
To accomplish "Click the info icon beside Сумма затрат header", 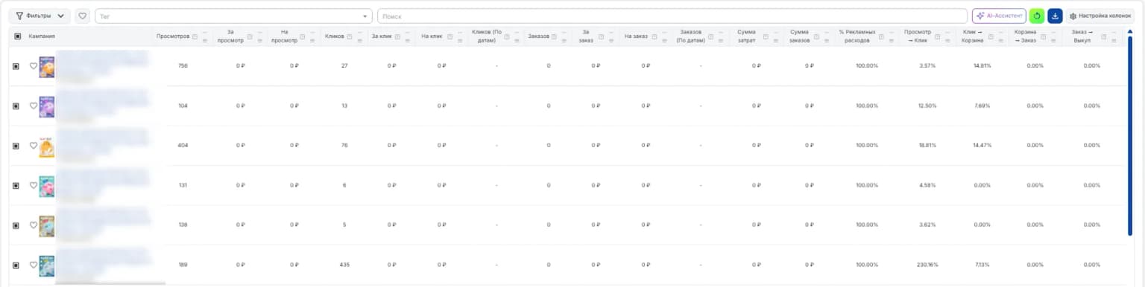I will 766,36.
